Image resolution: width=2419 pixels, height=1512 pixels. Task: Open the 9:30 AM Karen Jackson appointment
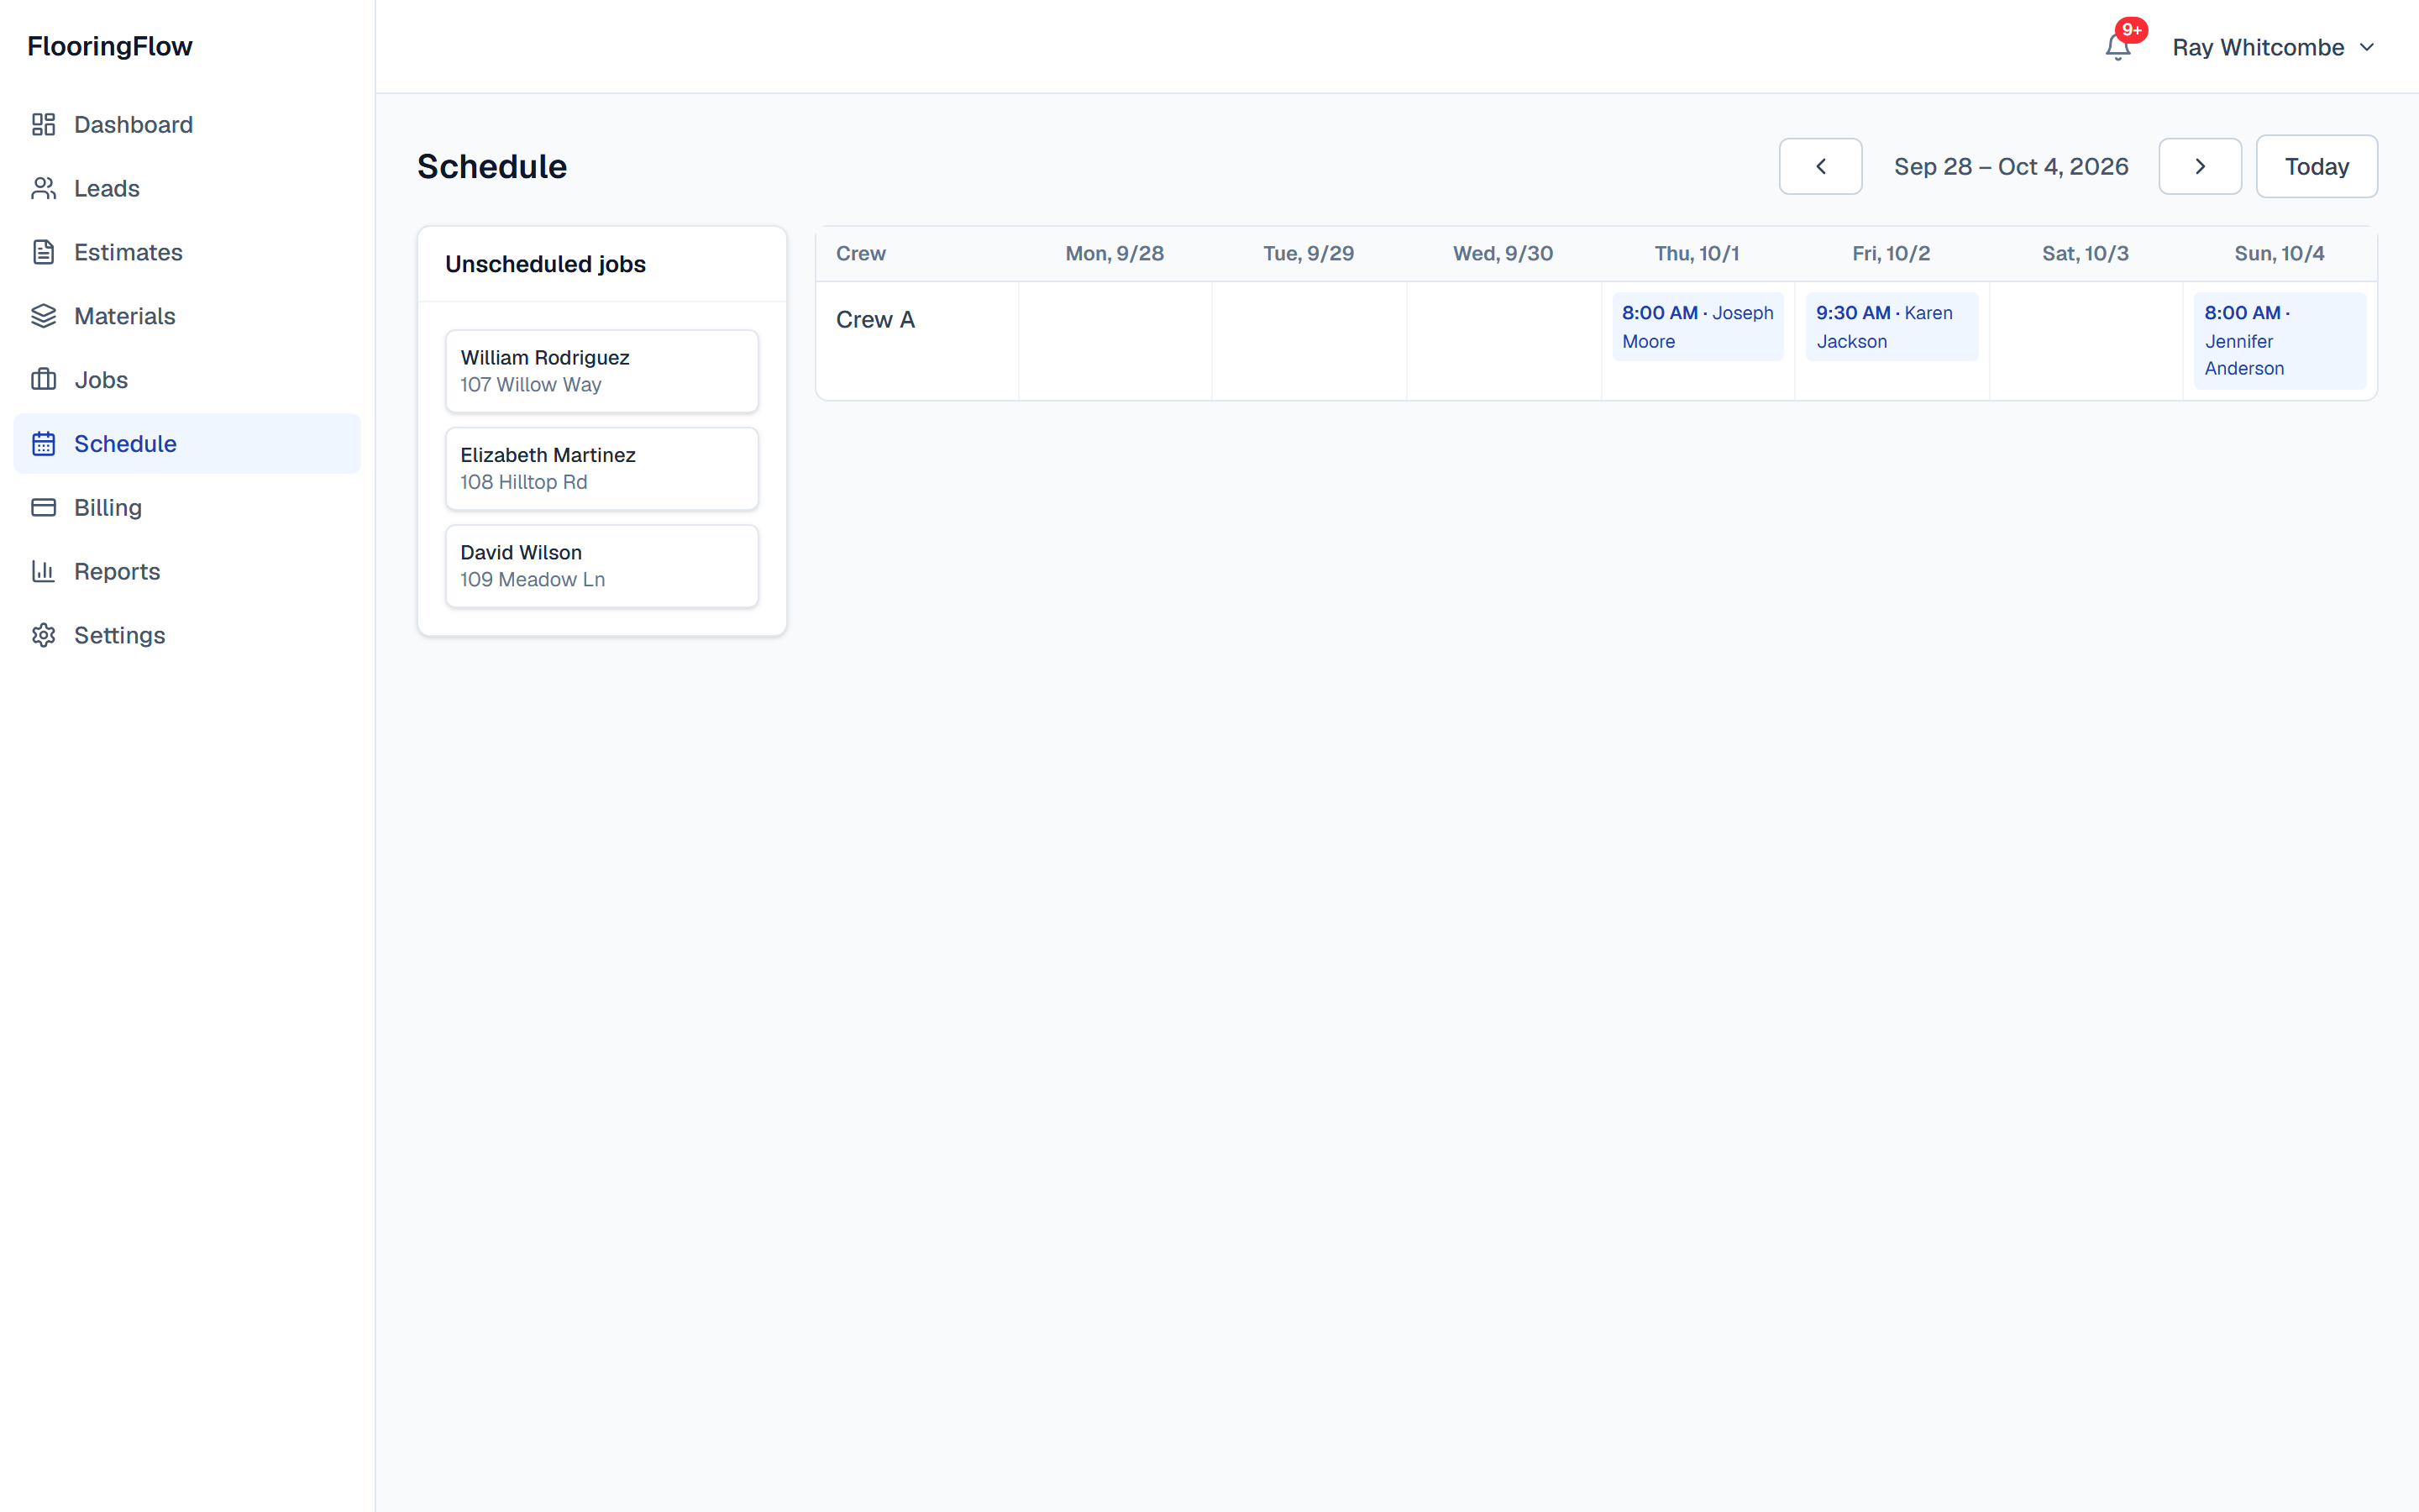1892,327
